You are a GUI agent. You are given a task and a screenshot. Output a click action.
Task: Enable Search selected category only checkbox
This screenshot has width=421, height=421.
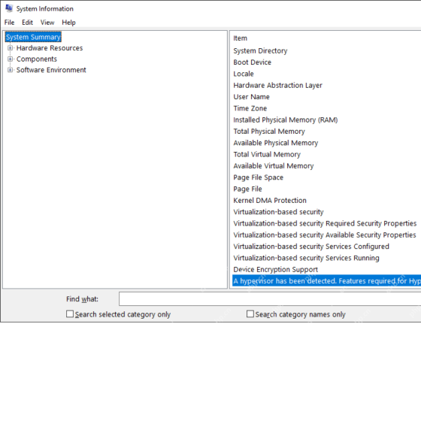tap(70, 314)
